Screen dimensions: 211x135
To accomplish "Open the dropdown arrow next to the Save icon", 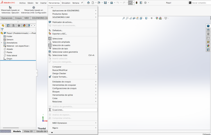I will (x=108, y=3).
